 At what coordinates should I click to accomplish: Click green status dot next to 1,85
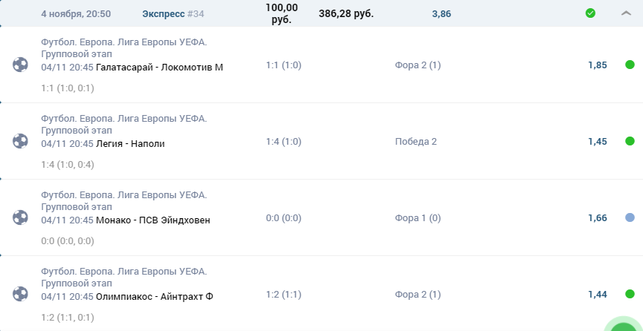click(630, 65)
